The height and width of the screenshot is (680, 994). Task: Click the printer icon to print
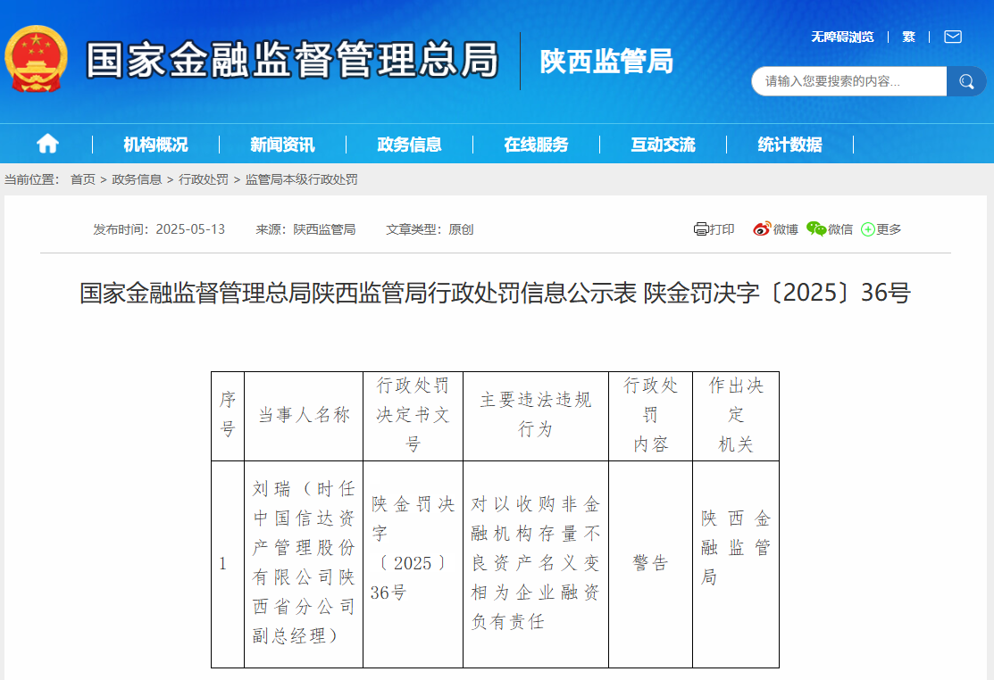pyautogui.click(x=700, y=229)
